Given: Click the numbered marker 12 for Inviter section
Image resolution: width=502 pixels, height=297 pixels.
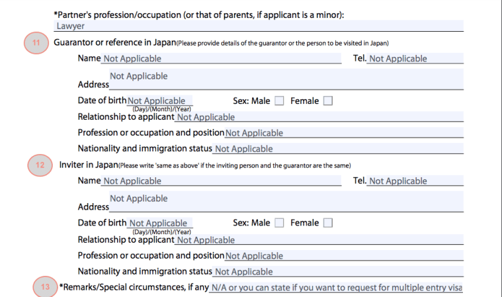Looking at the screenshot, I should pos(40,165).
